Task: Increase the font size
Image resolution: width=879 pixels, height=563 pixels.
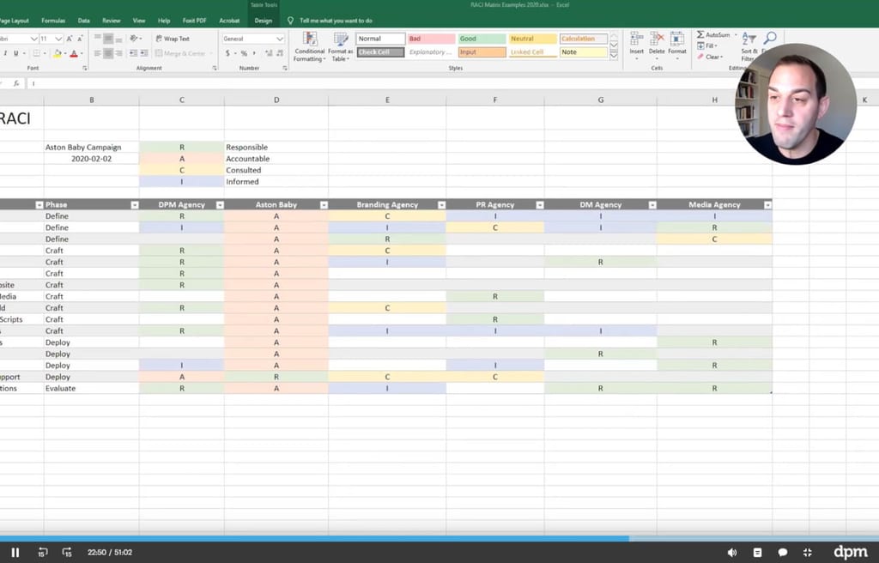Action: pyautogui.click(x=70, y=39)
